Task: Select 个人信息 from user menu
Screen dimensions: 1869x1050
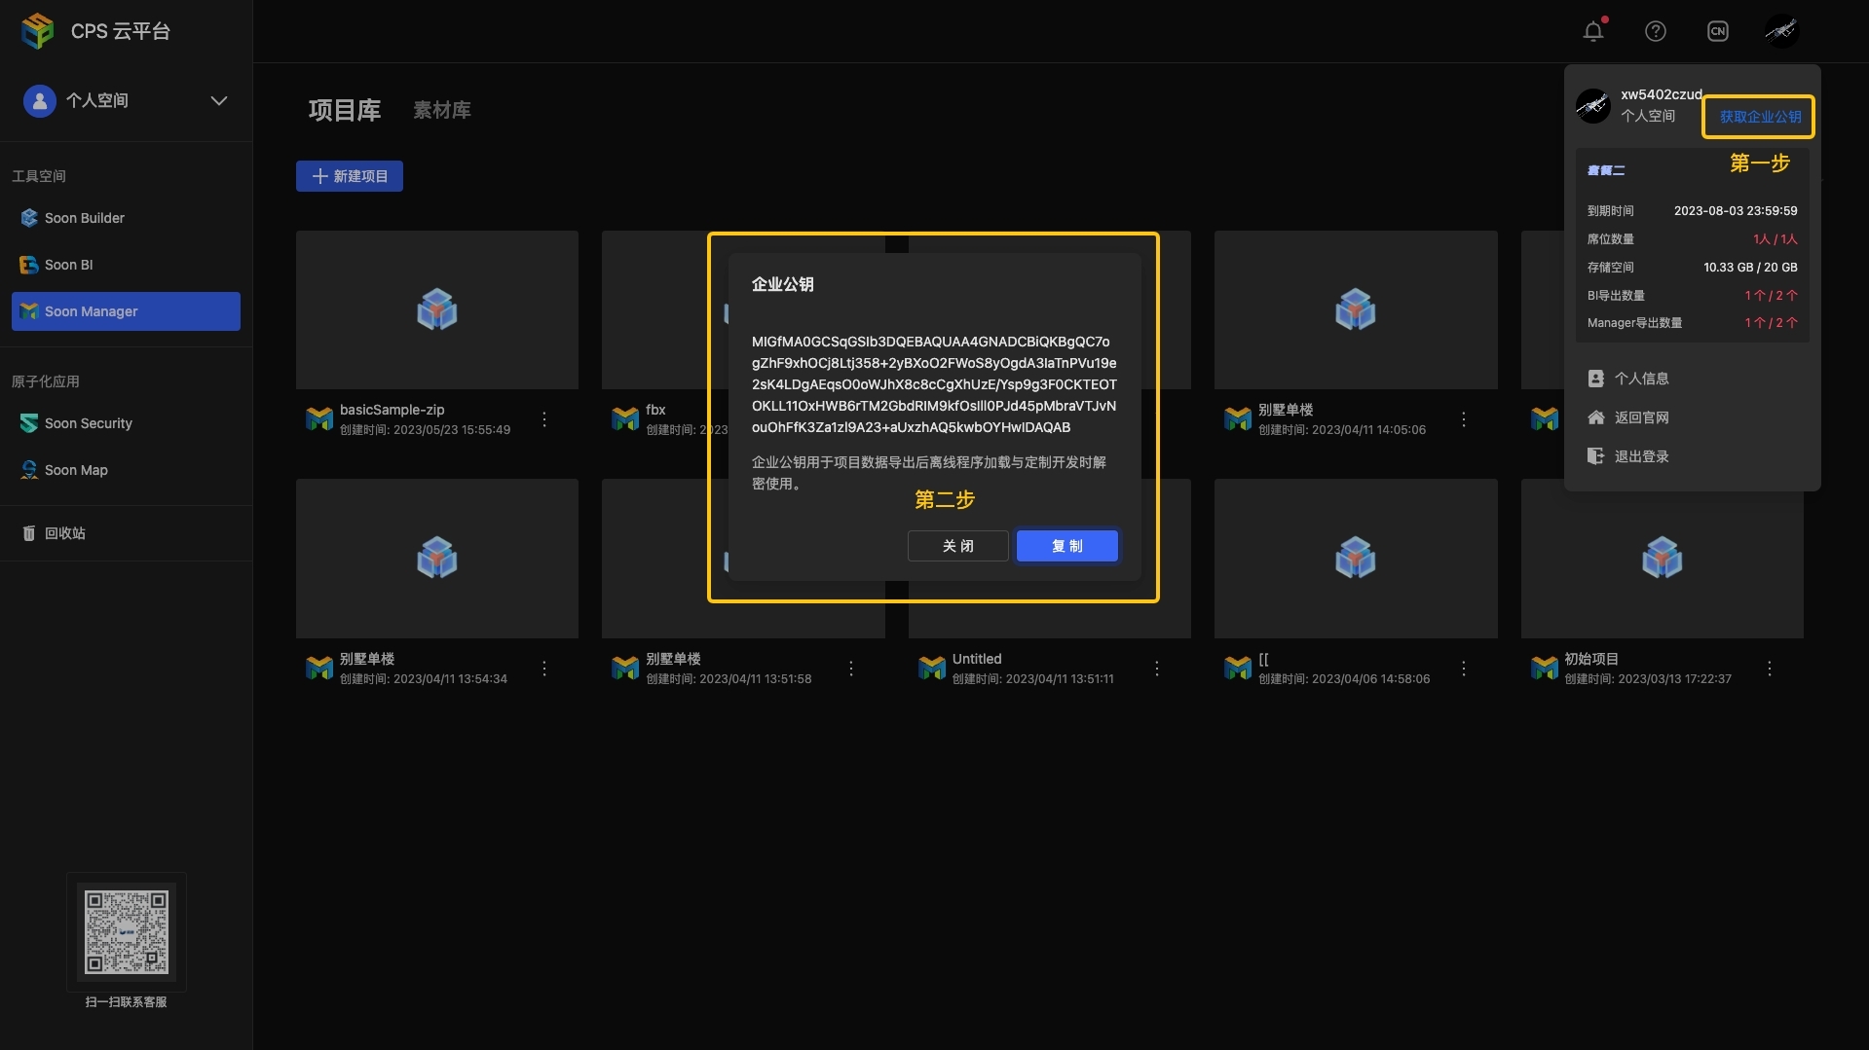Action: [x=1641, y=379]
